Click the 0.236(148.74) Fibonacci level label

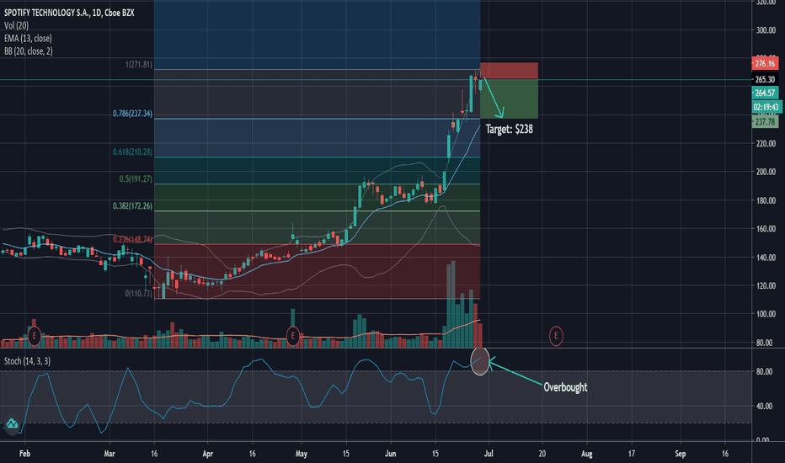tap(132, 239)
